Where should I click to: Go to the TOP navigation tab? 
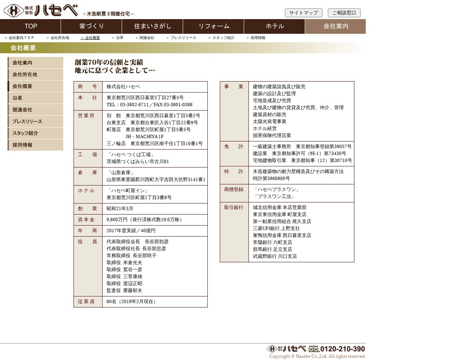click(x=31, y=26)
